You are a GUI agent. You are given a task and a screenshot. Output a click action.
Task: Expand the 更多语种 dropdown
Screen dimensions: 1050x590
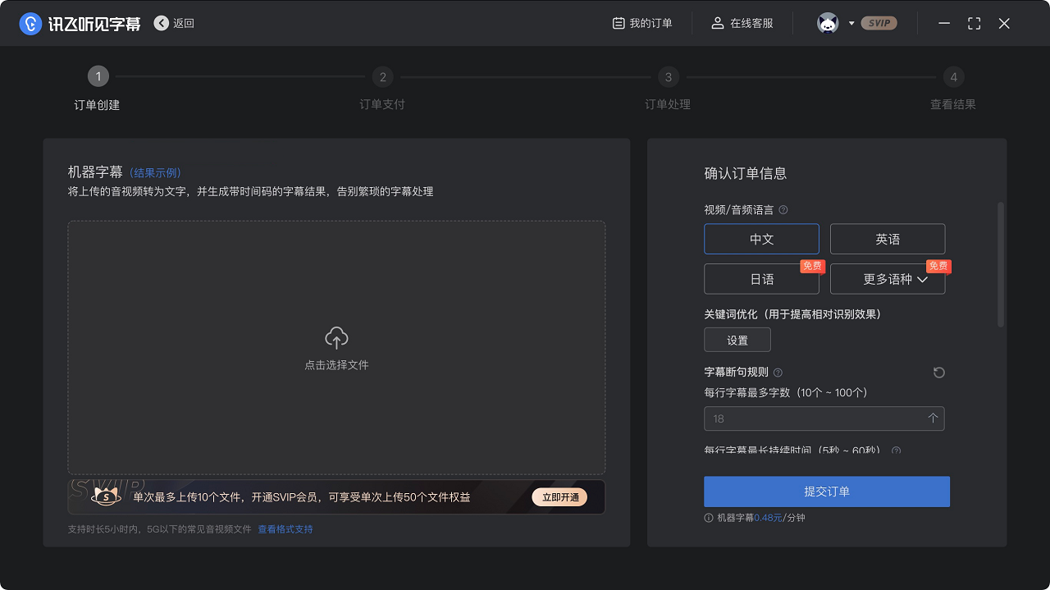(887, 279)
